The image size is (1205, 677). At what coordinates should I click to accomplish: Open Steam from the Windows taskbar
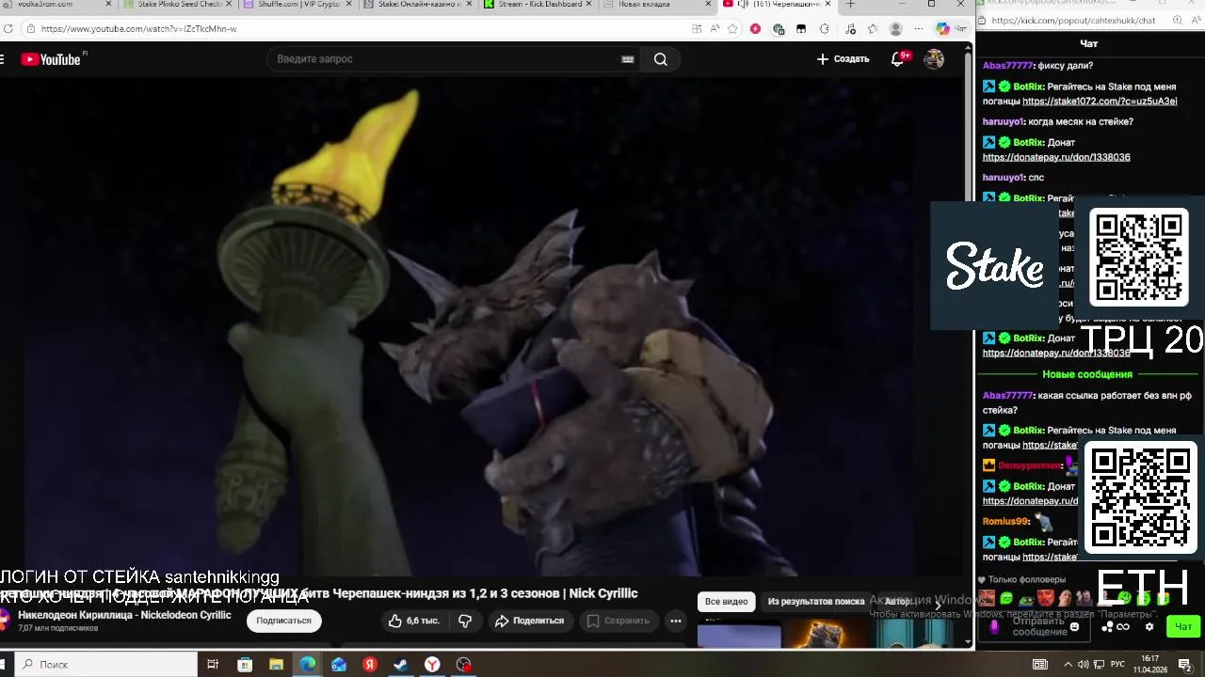click(x=400, y=665)
